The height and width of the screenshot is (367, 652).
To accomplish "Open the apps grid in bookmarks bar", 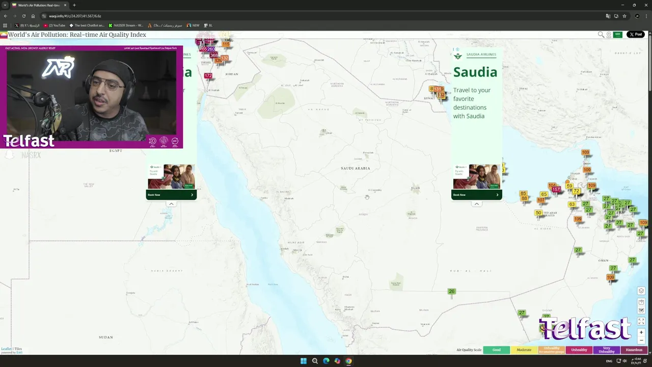I will pyautogui.click(x=6, y=25).
